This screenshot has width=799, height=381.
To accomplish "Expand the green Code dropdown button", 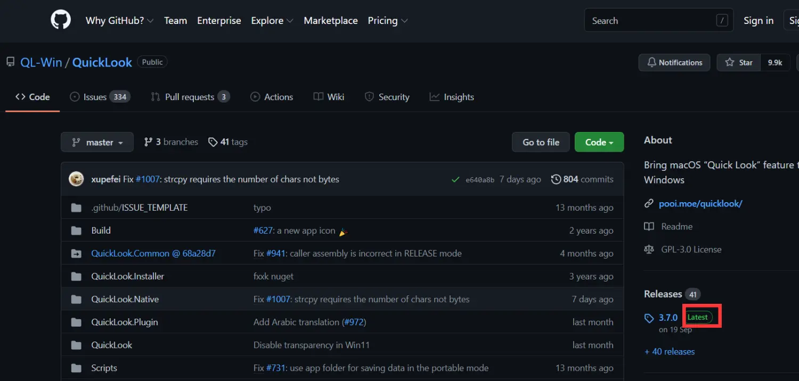I will [599, 142].
